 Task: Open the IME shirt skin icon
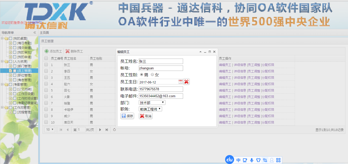pyautogui.click(x=258, y=160)
